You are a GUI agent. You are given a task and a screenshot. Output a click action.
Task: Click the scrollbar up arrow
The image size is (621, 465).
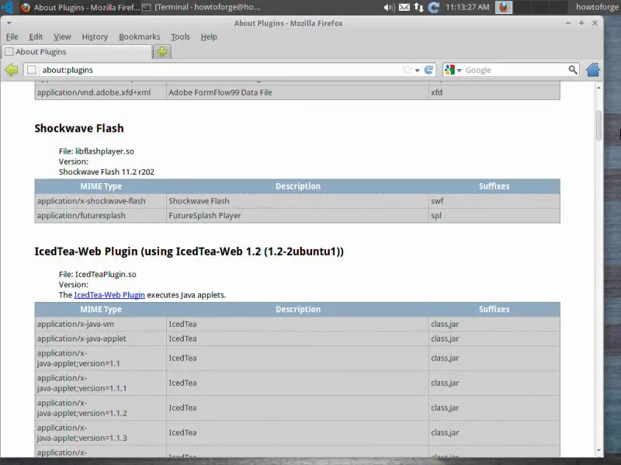tap(598, 88)
